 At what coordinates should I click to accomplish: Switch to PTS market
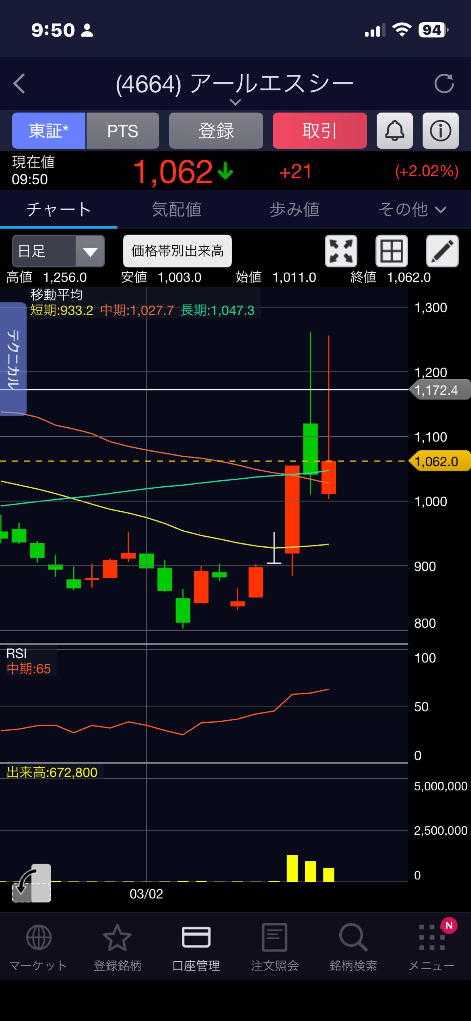click(x=123, y=131)
